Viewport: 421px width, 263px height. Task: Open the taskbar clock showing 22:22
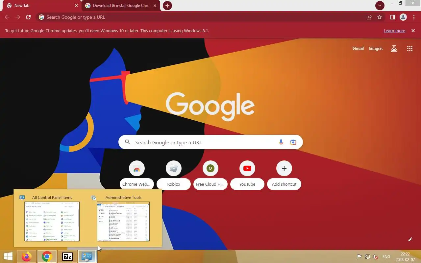405,257
